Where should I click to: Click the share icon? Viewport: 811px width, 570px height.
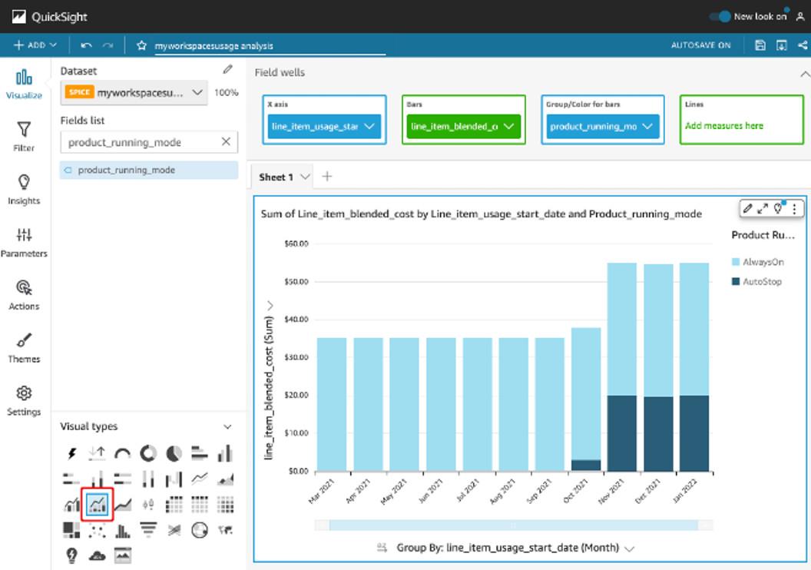pos(803,45)
